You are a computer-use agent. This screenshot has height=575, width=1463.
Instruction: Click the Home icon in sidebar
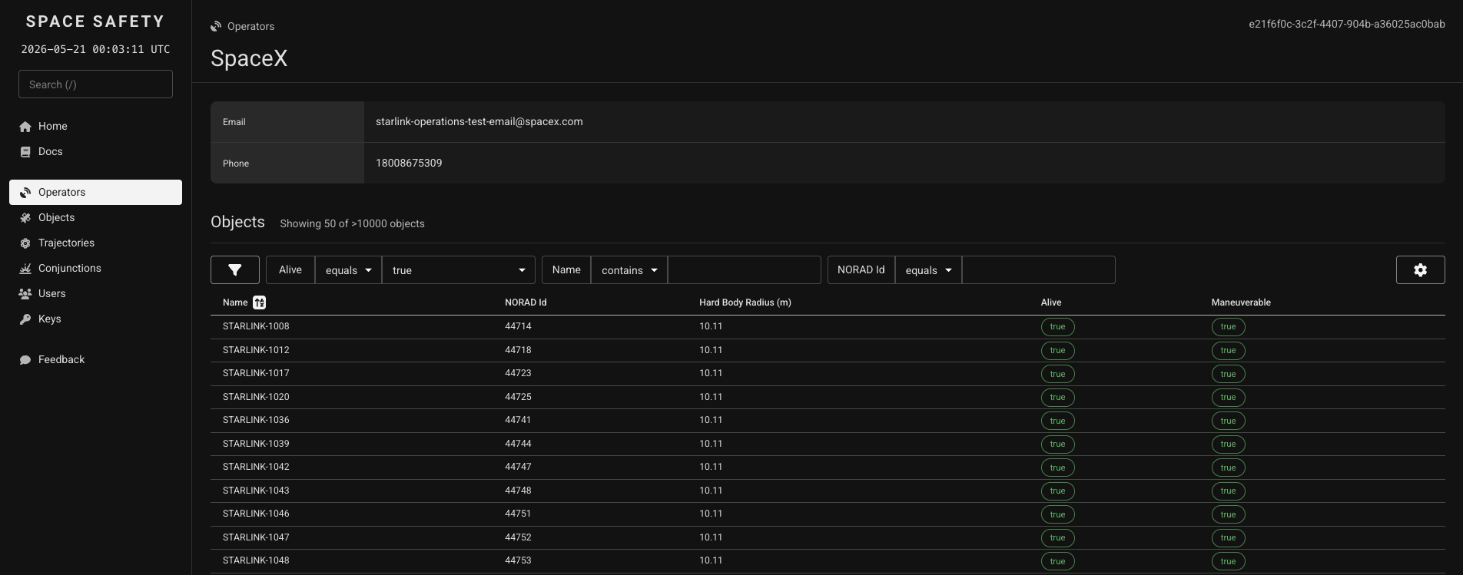[25, 127]
